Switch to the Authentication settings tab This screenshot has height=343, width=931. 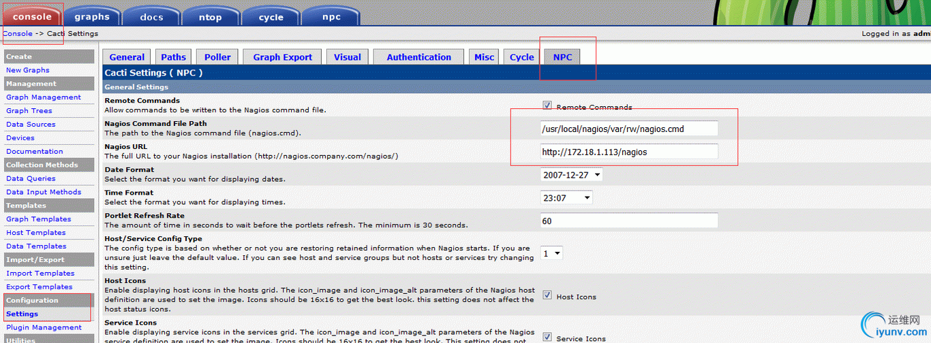click(x=418, y=57)
